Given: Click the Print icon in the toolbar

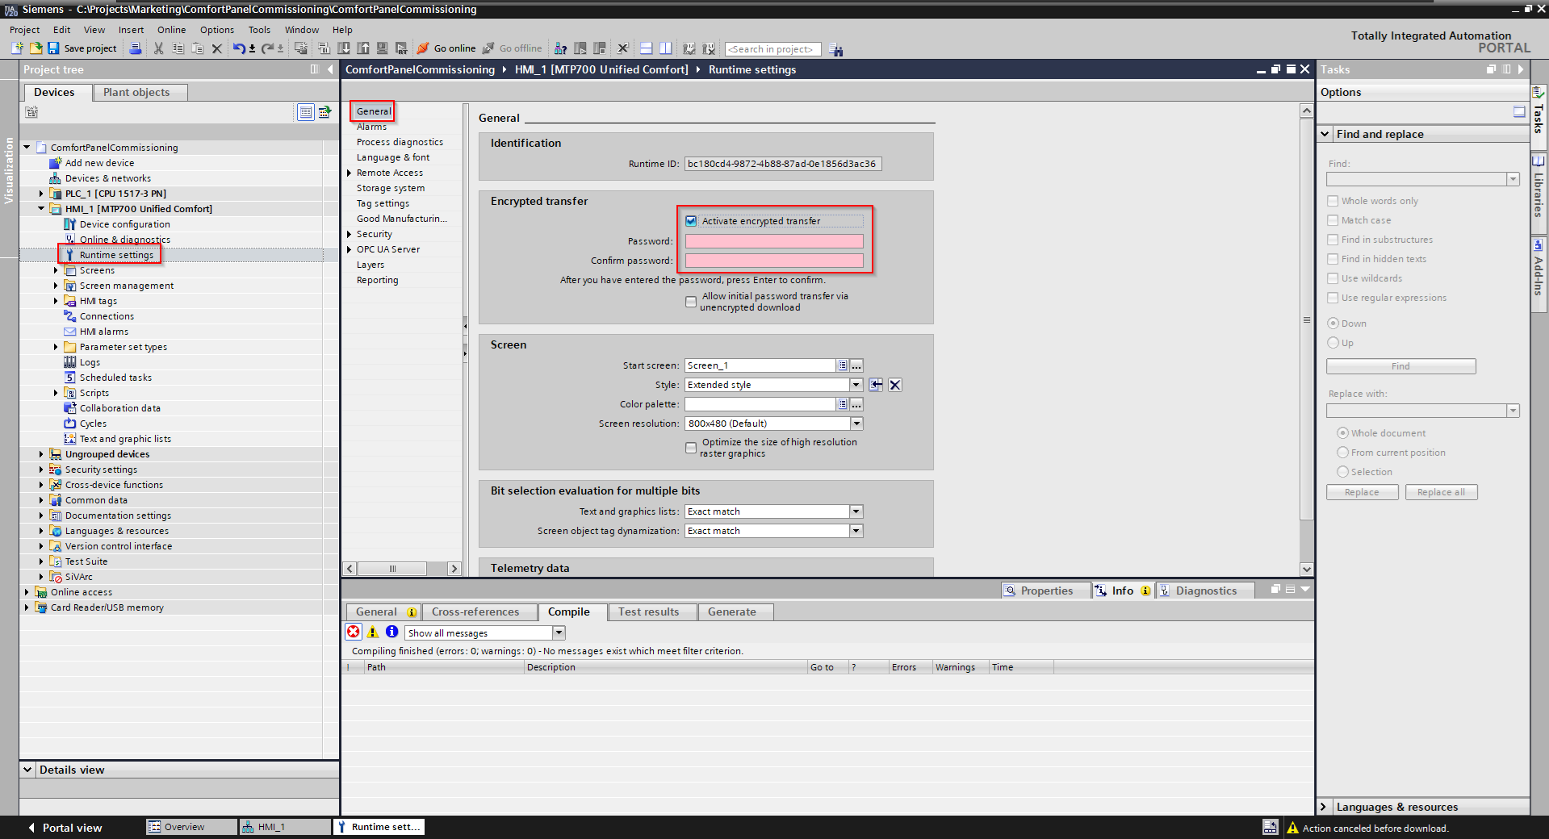Looking at the screenshot, I should pos(136,48).
